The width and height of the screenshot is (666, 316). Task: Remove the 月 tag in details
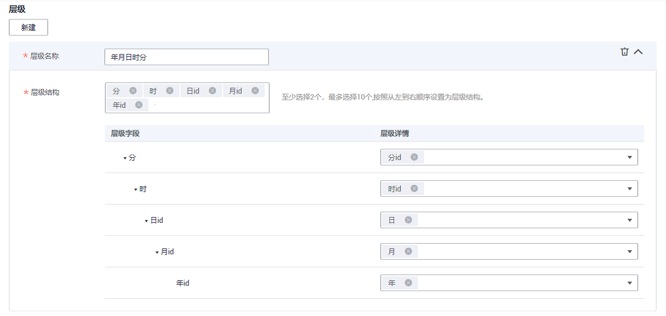[x=408, y=251]
